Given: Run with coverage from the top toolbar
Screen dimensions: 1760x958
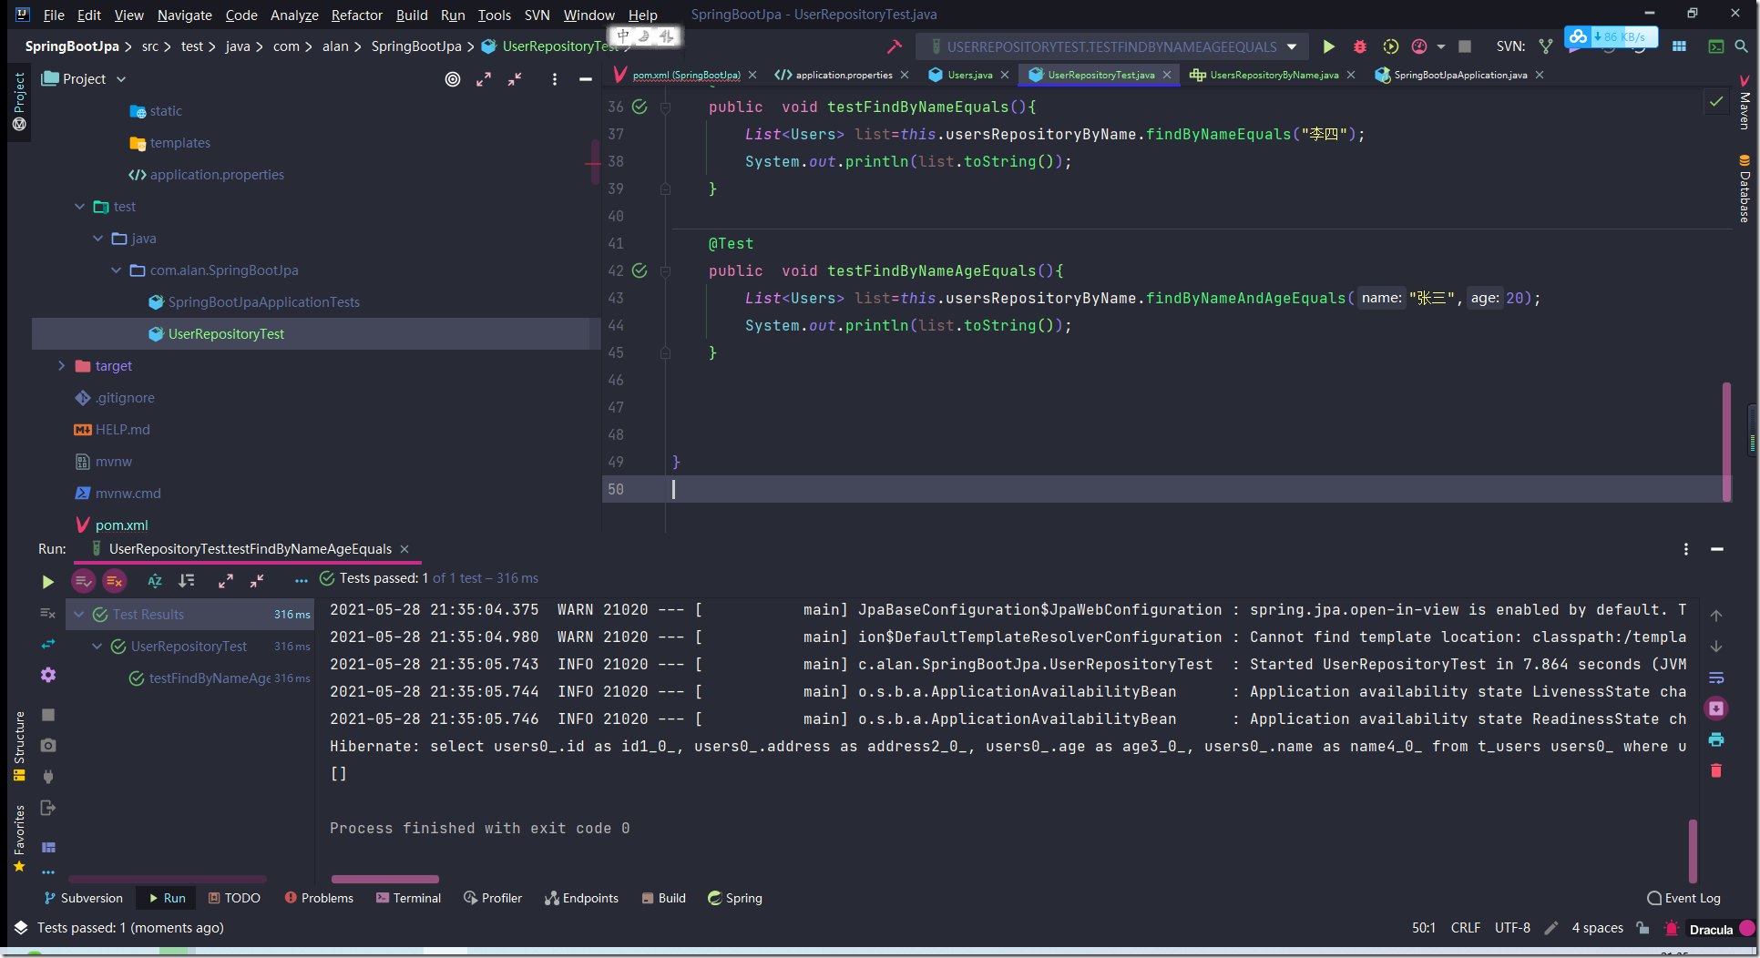Looking at the screenshot, I should 1390,46.
